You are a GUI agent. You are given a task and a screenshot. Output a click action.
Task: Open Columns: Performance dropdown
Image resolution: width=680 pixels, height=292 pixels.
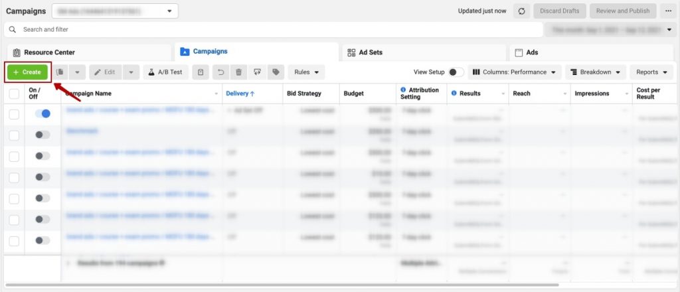tap(515, 72)
